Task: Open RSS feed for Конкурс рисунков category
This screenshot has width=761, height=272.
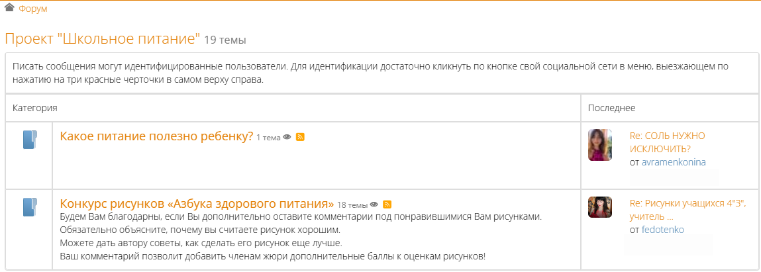Action: click(387, 204)
